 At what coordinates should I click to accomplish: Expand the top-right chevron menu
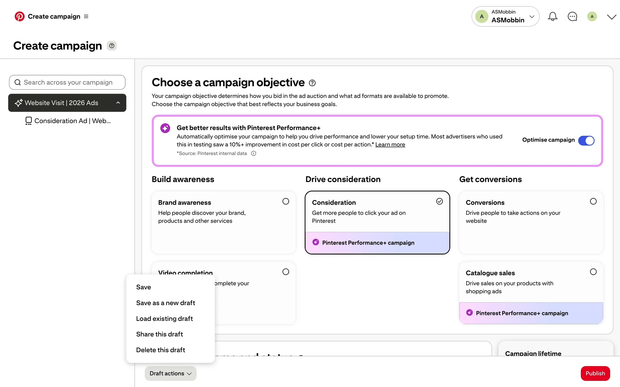611,17
